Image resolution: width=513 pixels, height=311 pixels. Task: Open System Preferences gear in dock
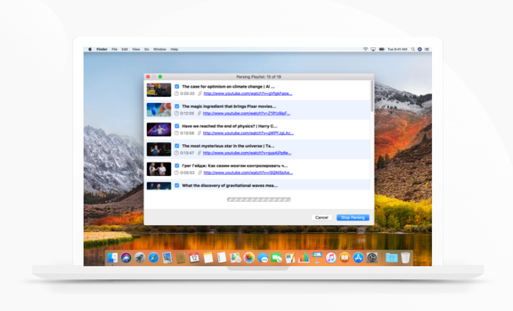coord(372,258)
